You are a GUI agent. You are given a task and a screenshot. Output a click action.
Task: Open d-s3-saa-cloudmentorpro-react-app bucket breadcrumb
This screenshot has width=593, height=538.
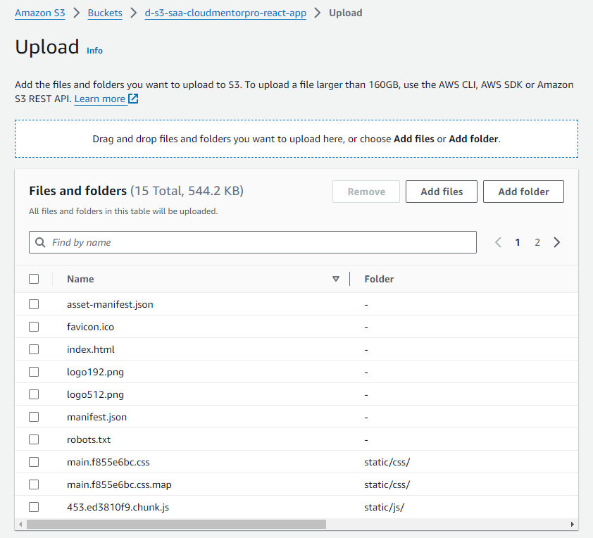(225, 13)
